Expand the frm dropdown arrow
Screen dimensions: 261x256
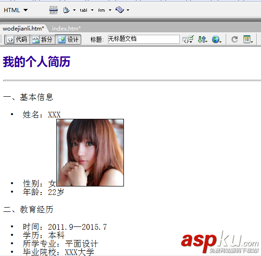(110, 10)
